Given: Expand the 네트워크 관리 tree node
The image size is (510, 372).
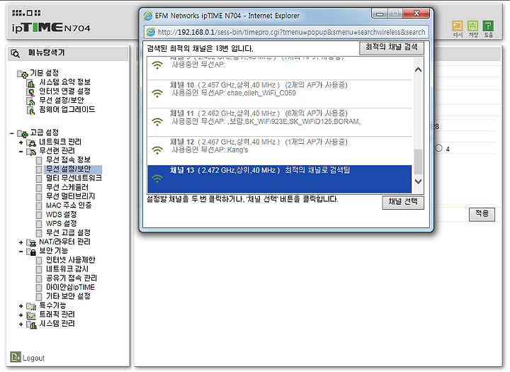Looking at the screenshot, I should point(21,142).
